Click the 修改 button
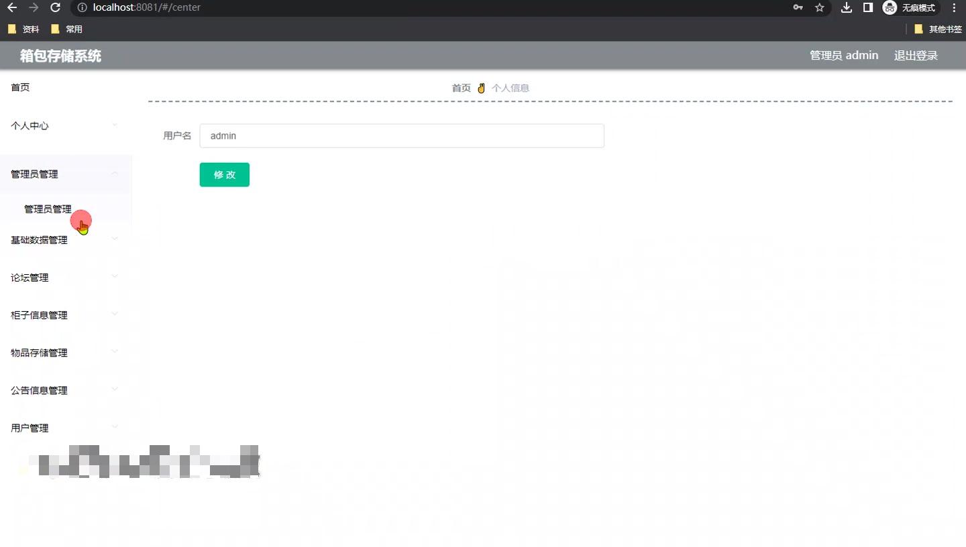Screen dimensions: 966x547 click(x=224, y=174)
